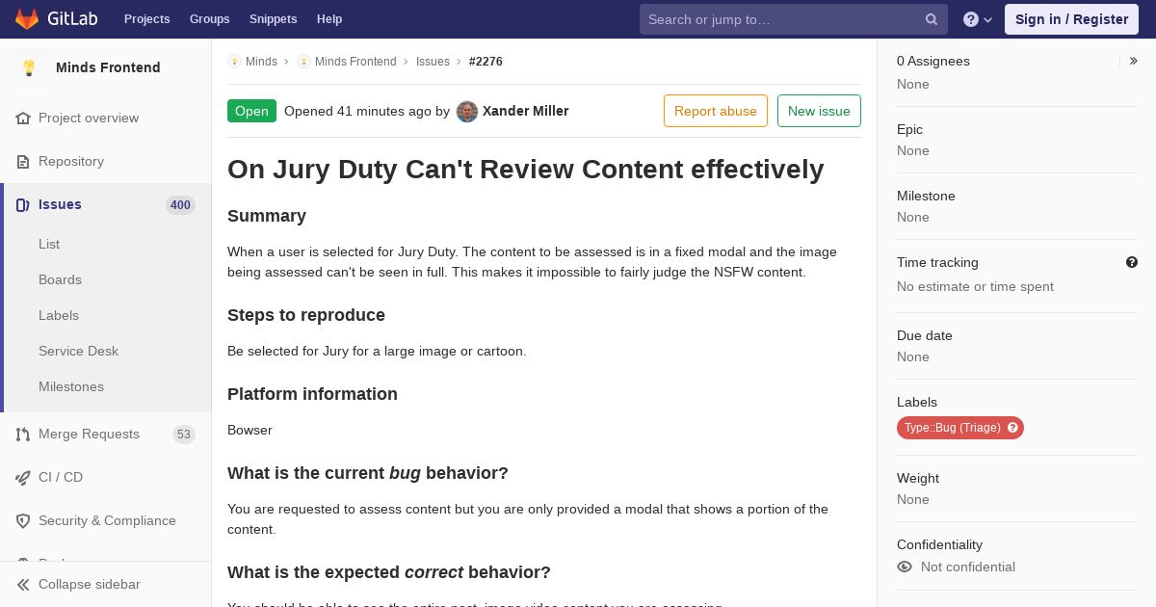The image size is (1156, 607).
Task: Open the Groups menu
Action: pos(209,19)
